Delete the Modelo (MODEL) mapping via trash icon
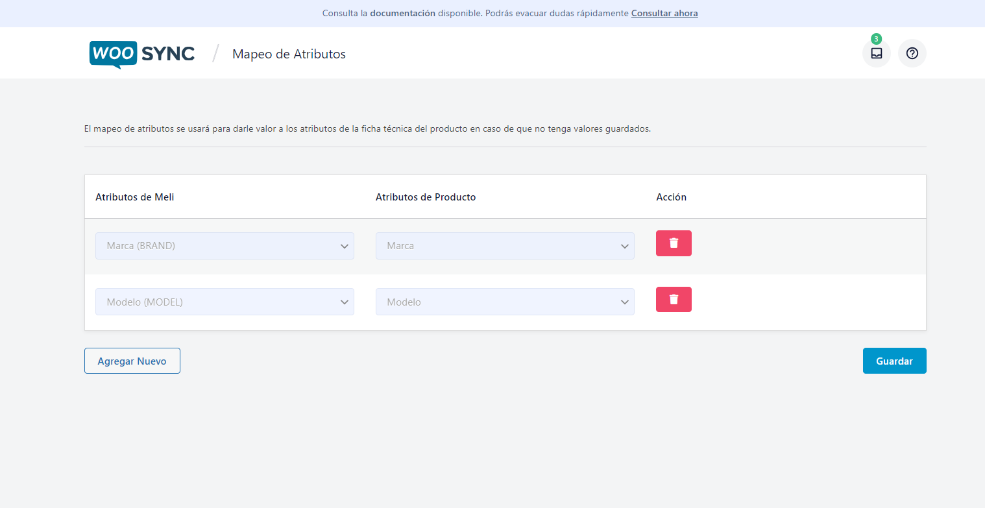Viewport: 985px width, 508px height. pyautogui.click(x=674, y=300)
